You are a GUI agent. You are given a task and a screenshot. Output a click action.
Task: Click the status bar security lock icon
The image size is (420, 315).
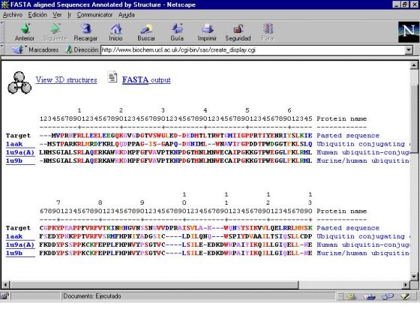pos(4,296)
